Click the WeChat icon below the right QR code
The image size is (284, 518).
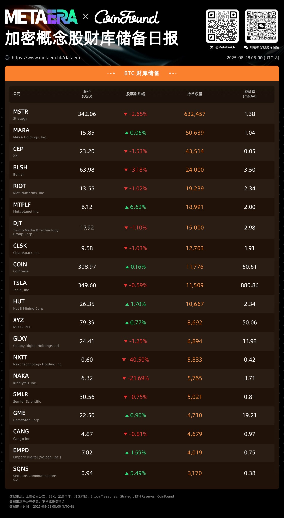coord(246,47)
